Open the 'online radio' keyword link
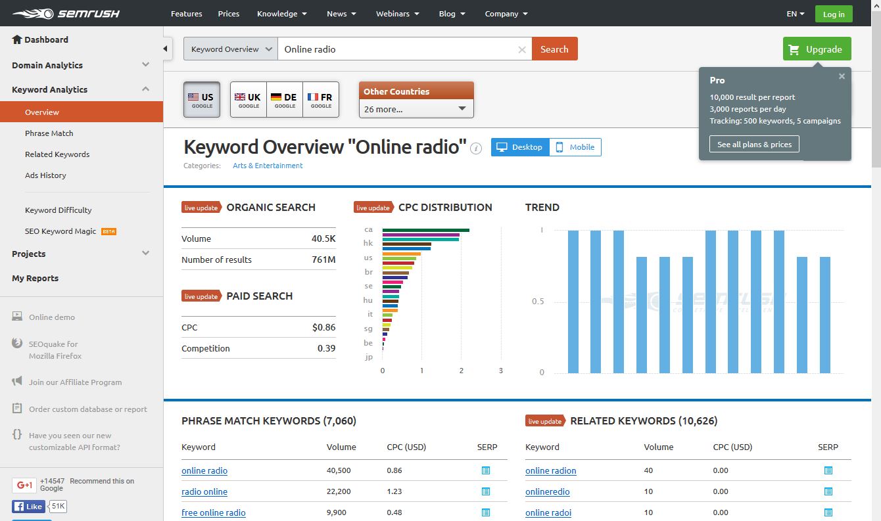The width and height of the screenshot is (881, 521). tap(204, 470)
